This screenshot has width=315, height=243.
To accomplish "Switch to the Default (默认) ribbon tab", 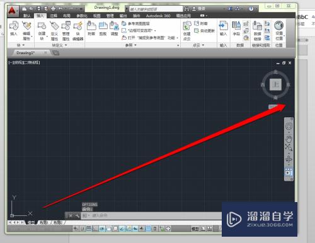I will 27,16.
